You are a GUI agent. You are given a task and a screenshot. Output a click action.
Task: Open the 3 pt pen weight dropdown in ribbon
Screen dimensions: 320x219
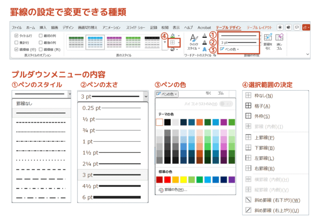pos(240,42)
